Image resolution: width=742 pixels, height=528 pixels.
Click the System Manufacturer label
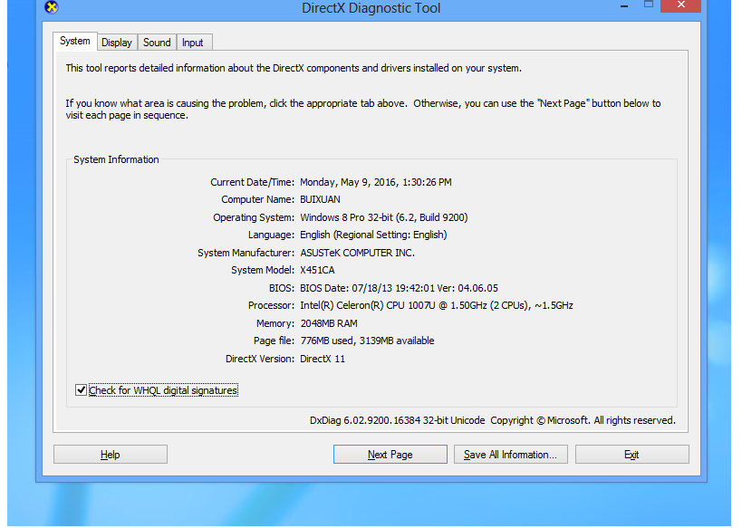(246, 253)
